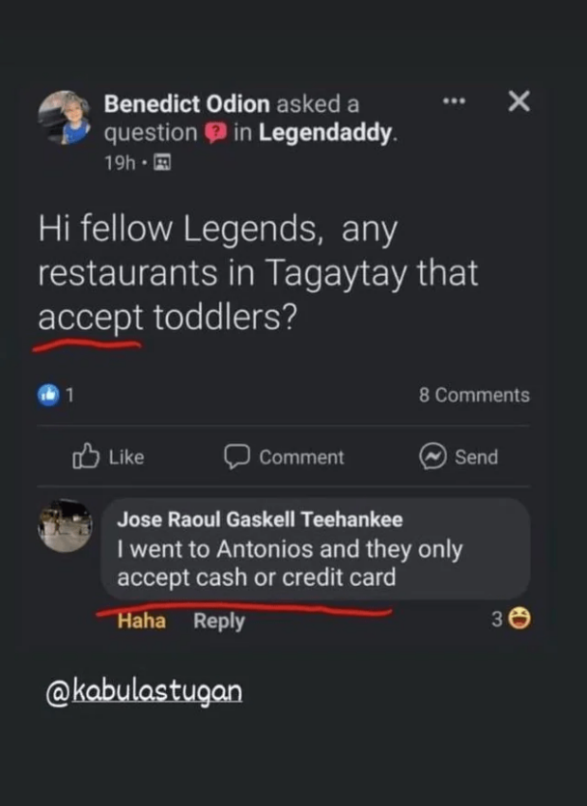Click the Haha reaction under the comment
This screenshot has height=806, width=587.
(141, 621)
